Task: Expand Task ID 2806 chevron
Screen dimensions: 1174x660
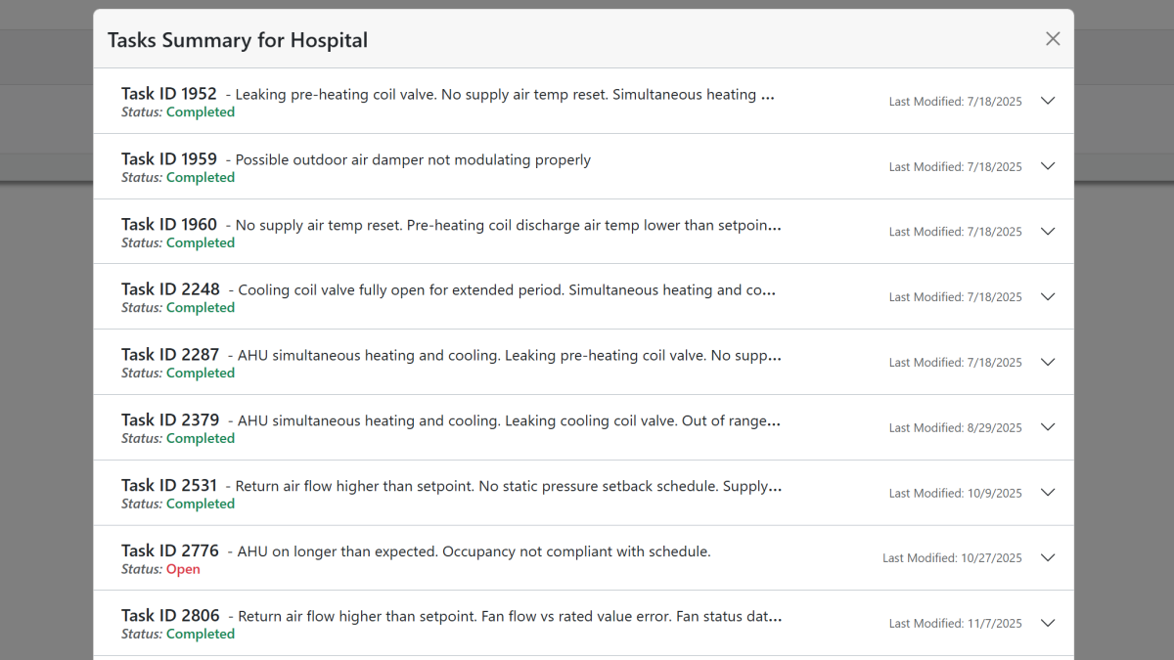Action: point(1048,623)
